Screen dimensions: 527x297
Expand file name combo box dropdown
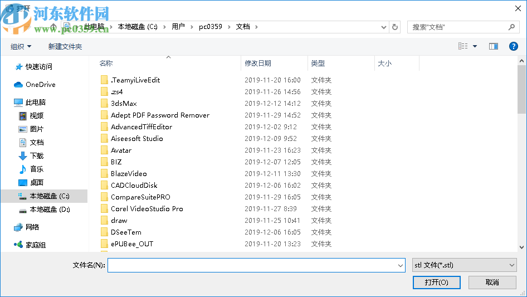(x=401, y=265)
